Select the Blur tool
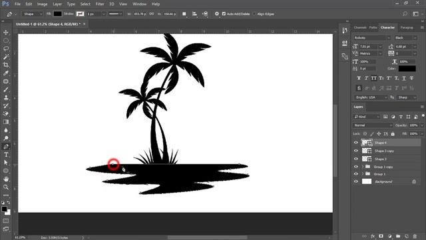Image resolution: width=426 pixels, height=240 pixels. point(6,130)
